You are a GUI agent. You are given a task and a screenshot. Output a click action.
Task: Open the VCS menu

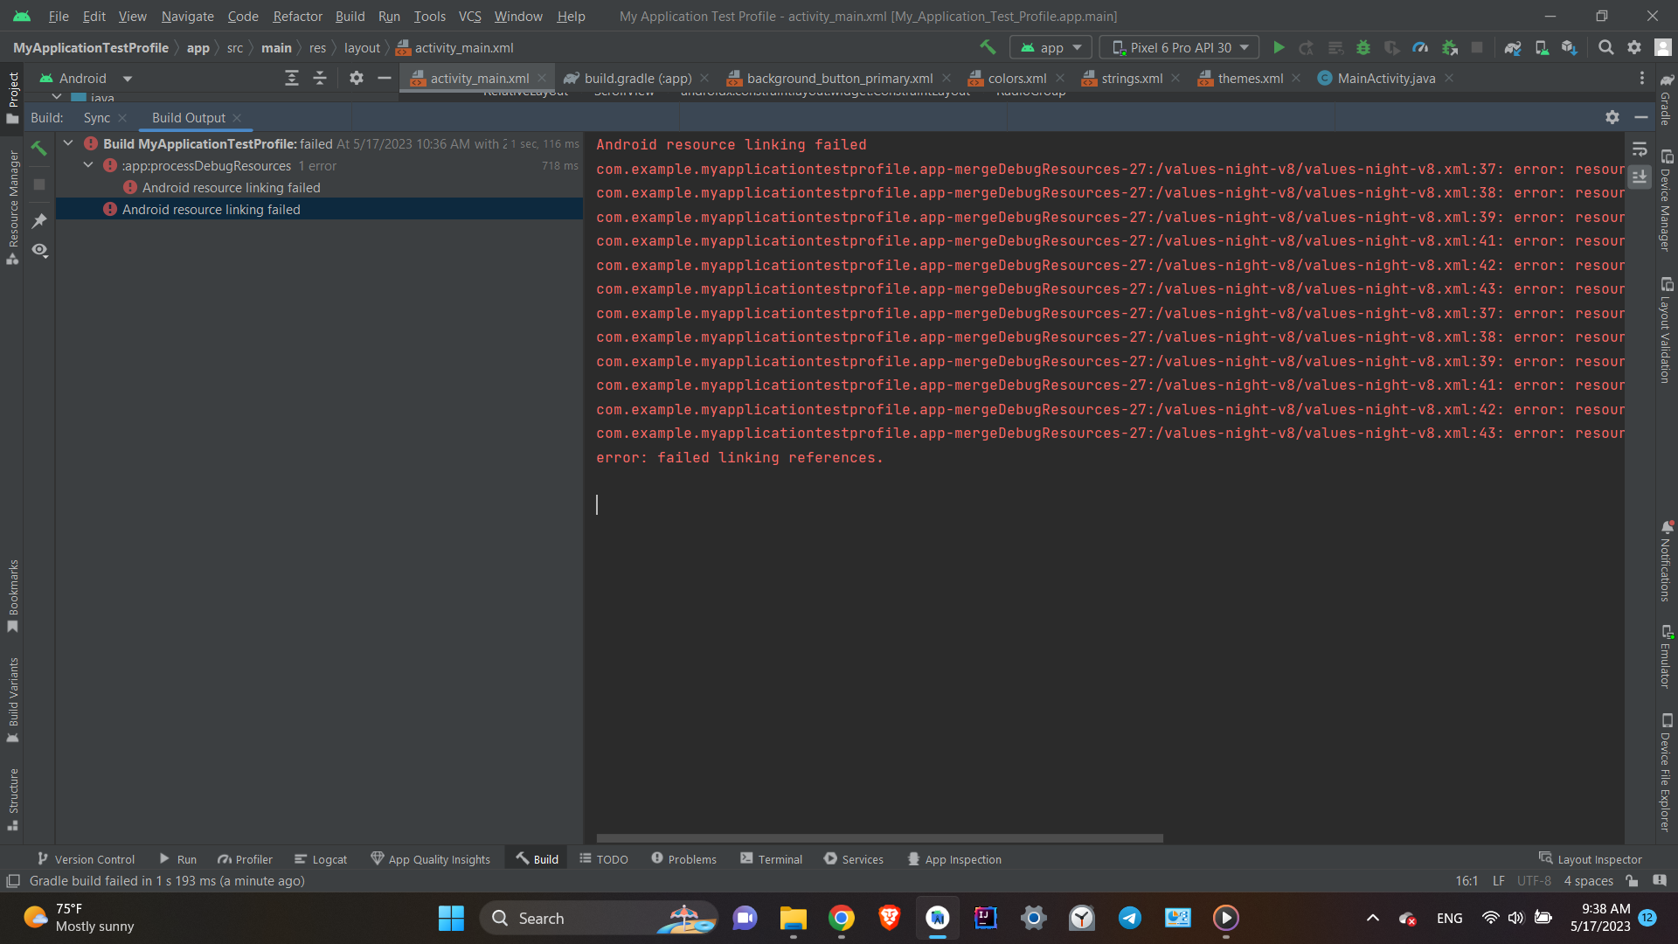pos(469,16)
